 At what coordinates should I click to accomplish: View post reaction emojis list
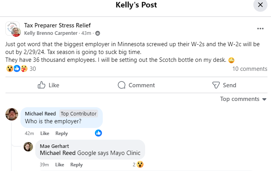pyautogui.click(x=16, y=69)
